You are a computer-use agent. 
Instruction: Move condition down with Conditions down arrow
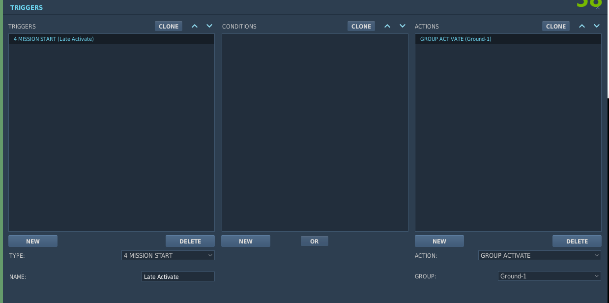coord(403,26)
